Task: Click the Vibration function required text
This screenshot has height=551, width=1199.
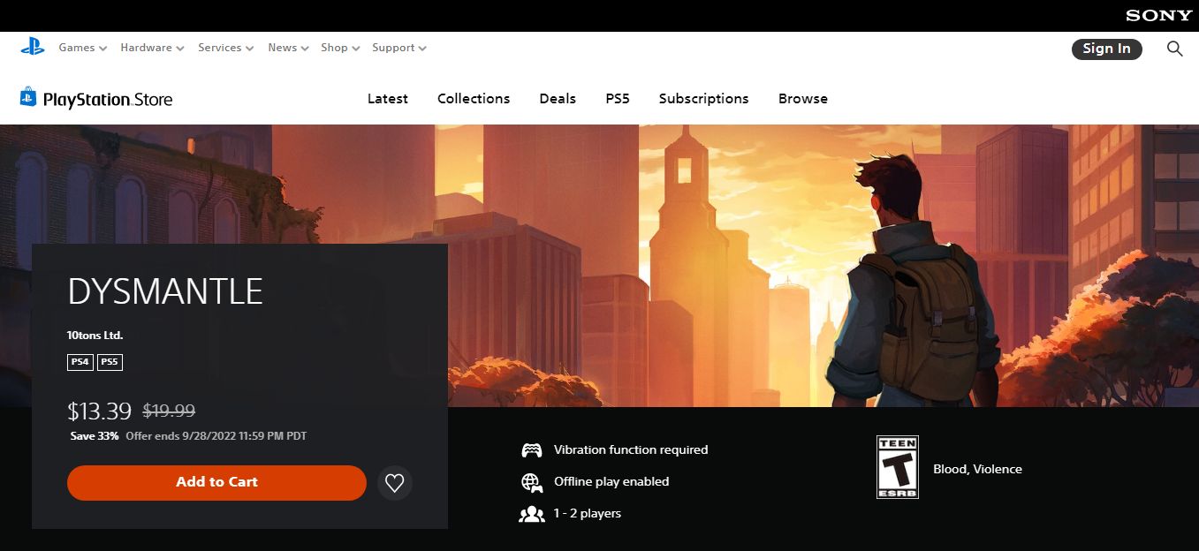Action: point(631,450)
